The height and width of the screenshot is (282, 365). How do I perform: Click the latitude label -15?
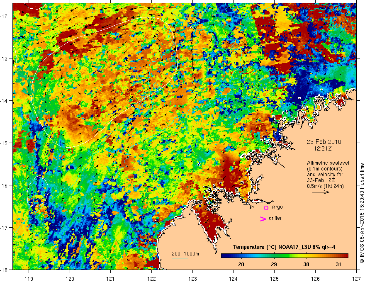pos(5,143)
